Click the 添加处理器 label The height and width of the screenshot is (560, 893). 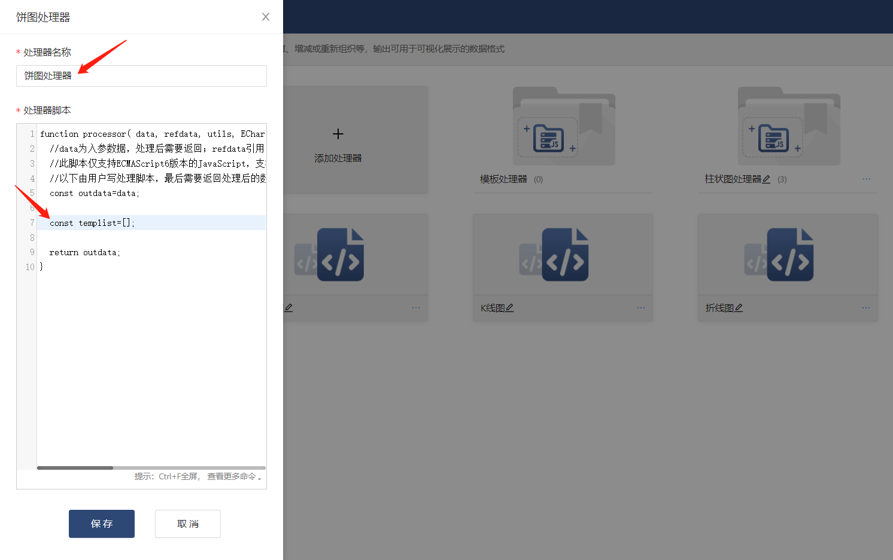pos(338,158)
